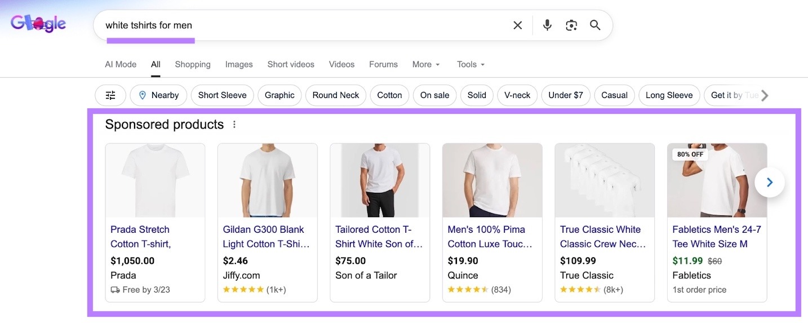
Task: Choose the V-neck filter
Action: [517, 95]
